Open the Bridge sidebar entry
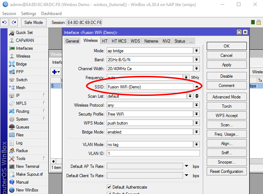 coord(28,64)
